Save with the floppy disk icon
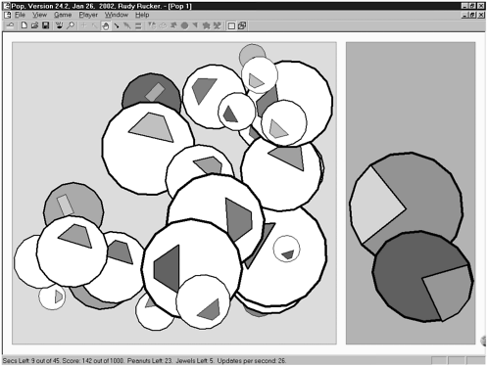 [46, 25]
